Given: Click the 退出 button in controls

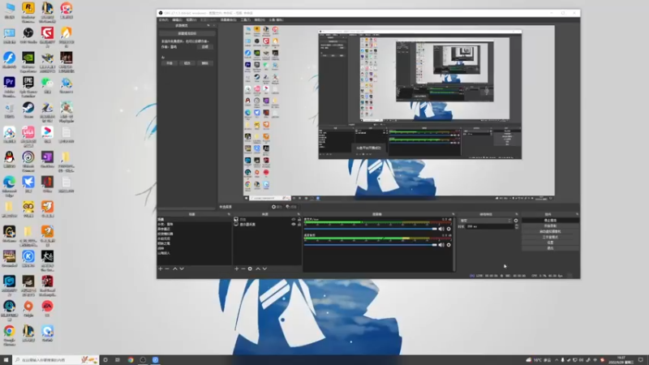Looking at the screenshot, I should click(550, 248).
